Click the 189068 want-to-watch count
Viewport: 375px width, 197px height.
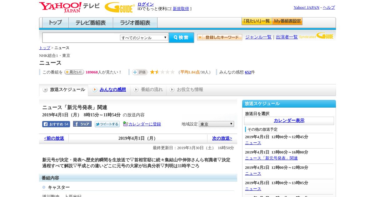point(92,72)
